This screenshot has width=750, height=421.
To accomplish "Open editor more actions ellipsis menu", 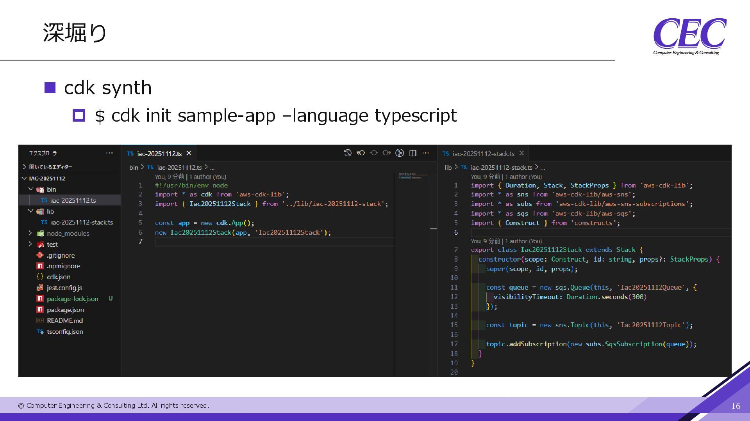I will click(x=426, y=153).
